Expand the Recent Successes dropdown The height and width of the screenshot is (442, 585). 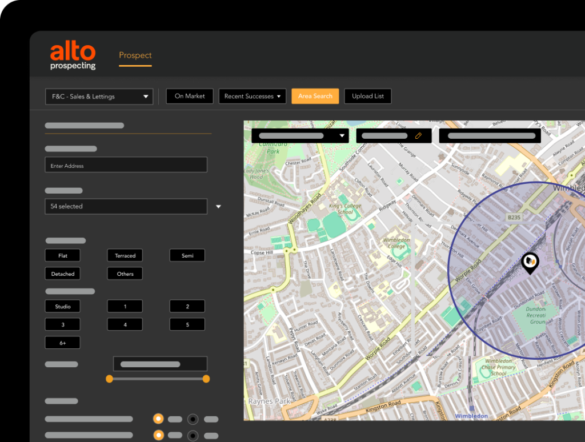(252, 97)
